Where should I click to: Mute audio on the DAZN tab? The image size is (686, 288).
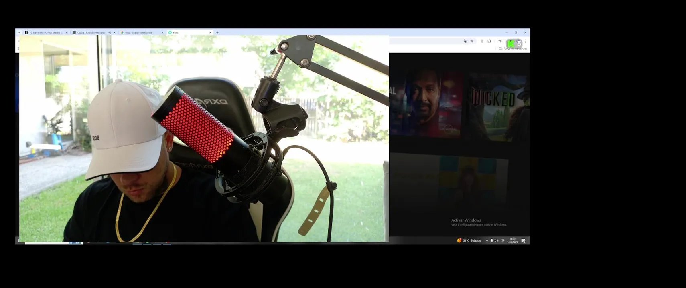(110, 32)
